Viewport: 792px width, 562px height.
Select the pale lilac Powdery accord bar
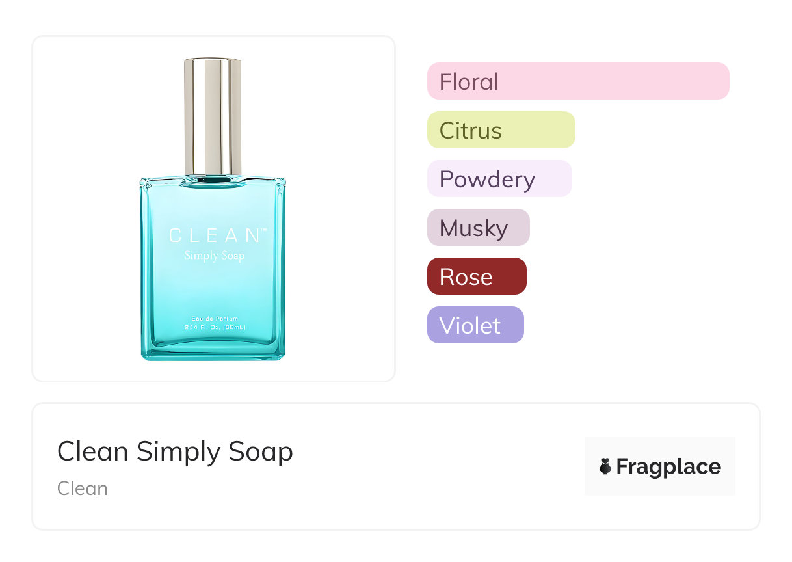pyautogui.click(x=499, y=179)
